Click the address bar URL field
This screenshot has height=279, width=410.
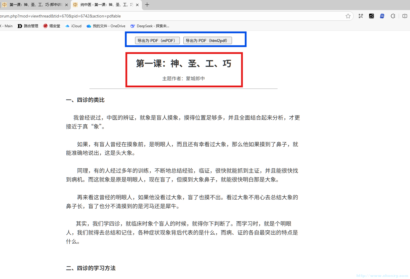[x=178, y=16]
